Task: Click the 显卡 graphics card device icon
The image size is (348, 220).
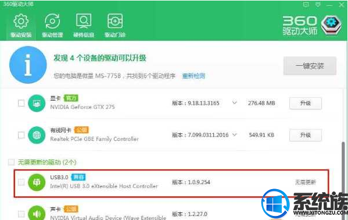Action: pos(37,103)
